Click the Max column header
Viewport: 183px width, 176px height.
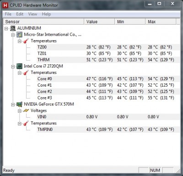pyautogui.click(x=161, y=21)
